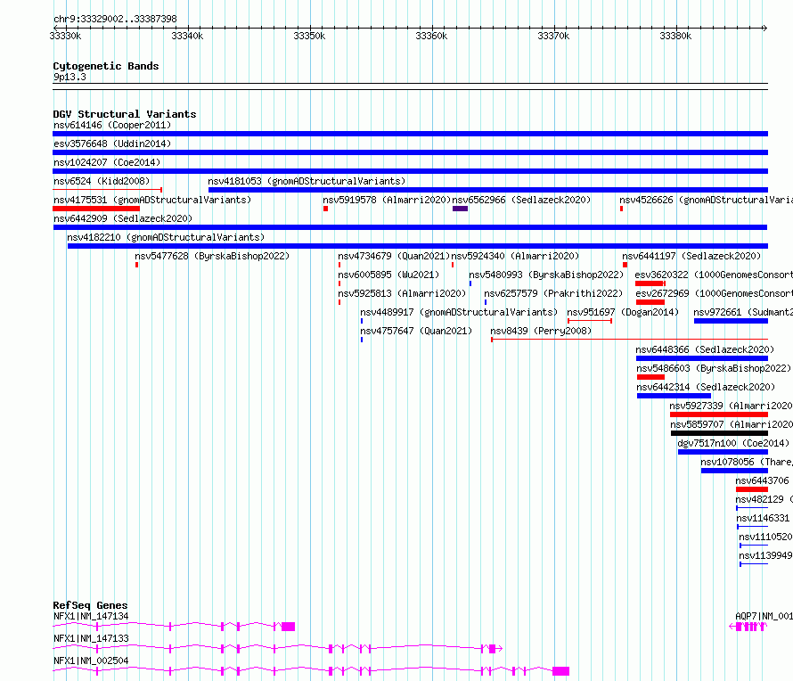
Task: Open the nsv1024207 (Coe2014) variant label
Action: [107, 162]
